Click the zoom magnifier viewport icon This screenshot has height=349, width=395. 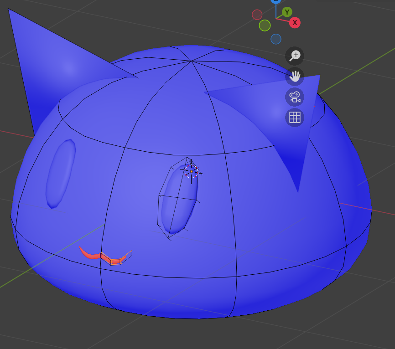[295, 56]
